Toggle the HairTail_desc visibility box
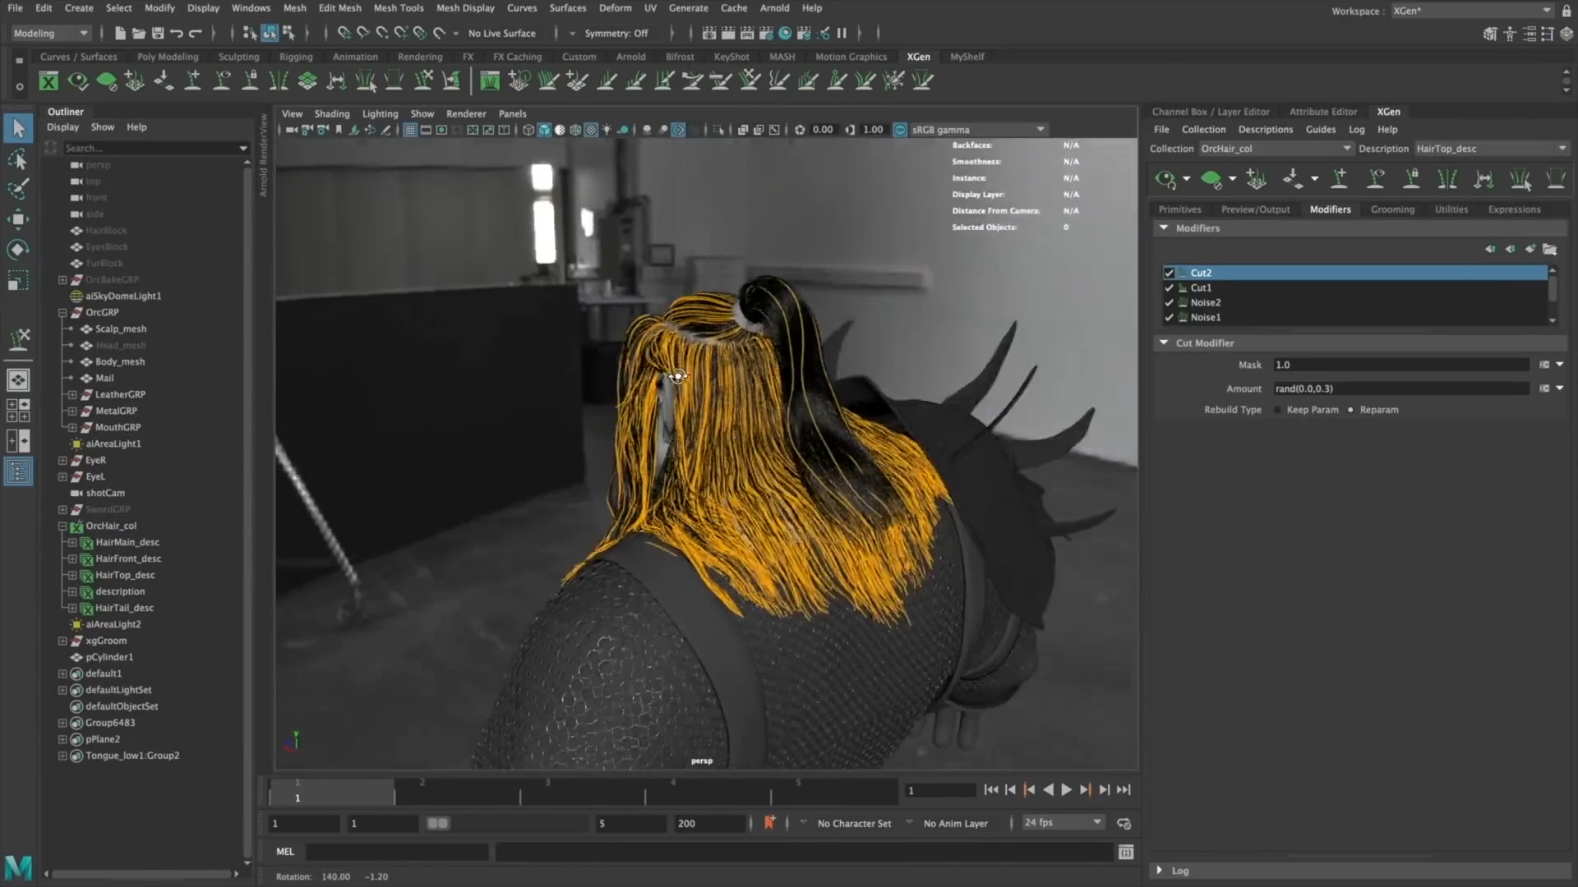 click(72, 609)
